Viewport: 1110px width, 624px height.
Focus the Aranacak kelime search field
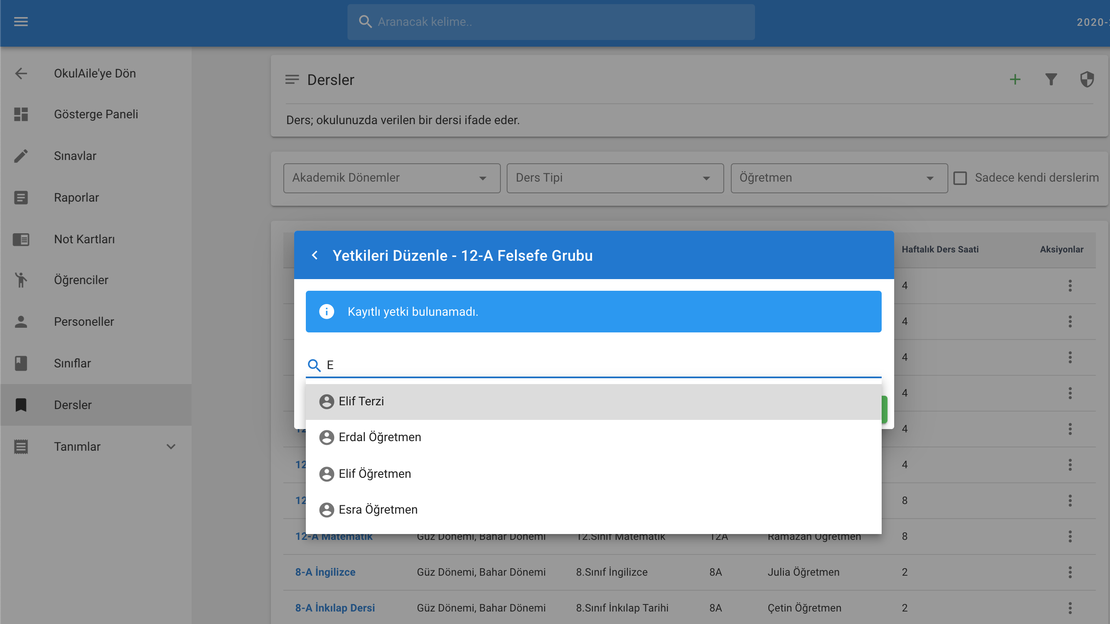pyautogui.click(x=551, y=22)
